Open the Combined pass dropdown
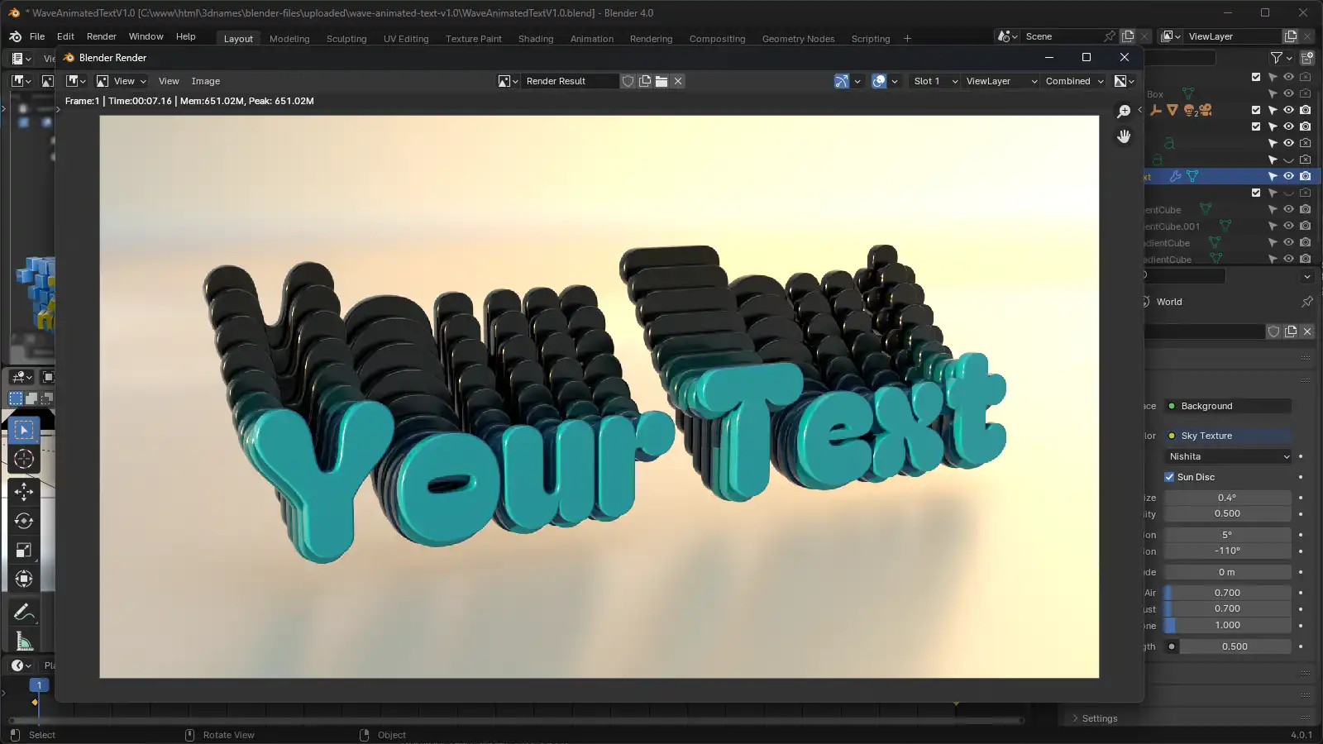The width and height of the screenshot is (1323, 744). [1073, 81]
